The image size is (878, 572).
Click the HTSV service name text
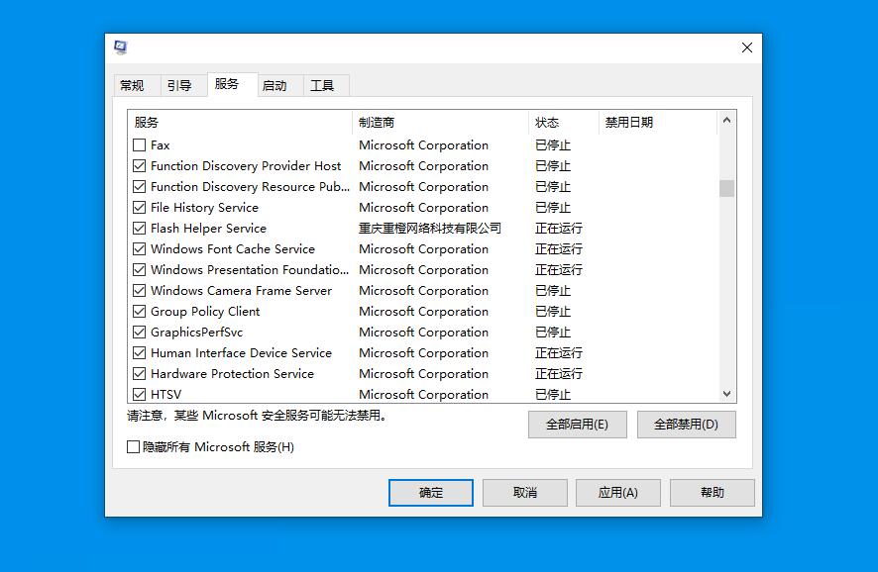click(x=166, y=394)
